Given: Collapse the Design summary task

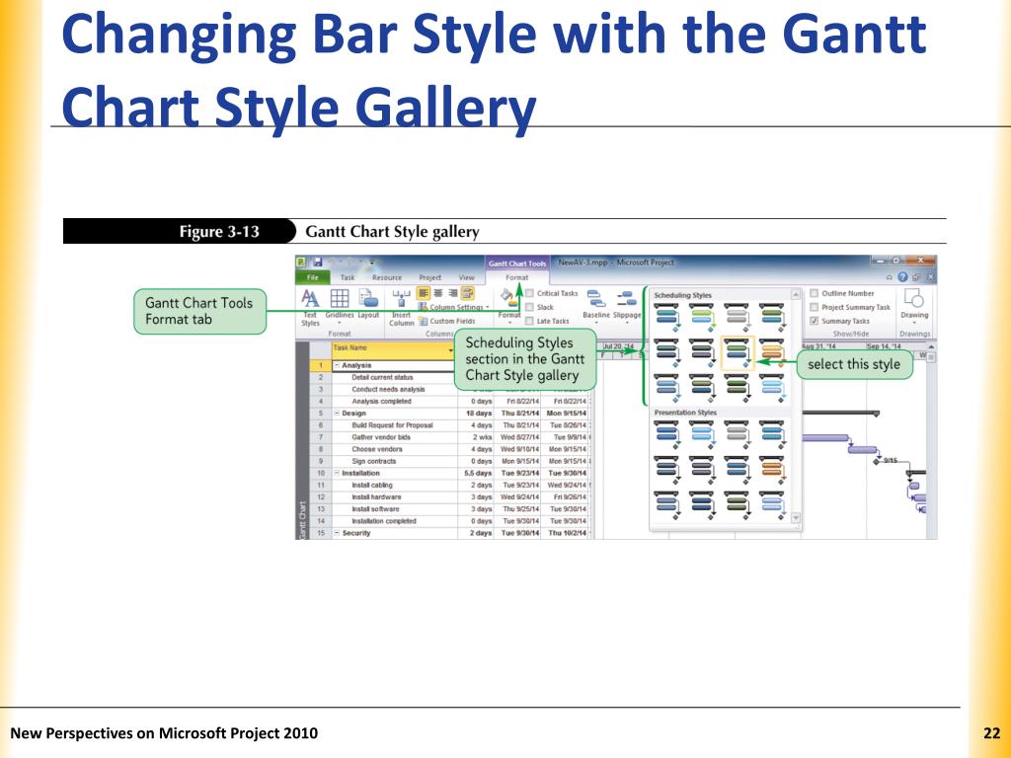Looking at the screenshot, I should (337, 414).
